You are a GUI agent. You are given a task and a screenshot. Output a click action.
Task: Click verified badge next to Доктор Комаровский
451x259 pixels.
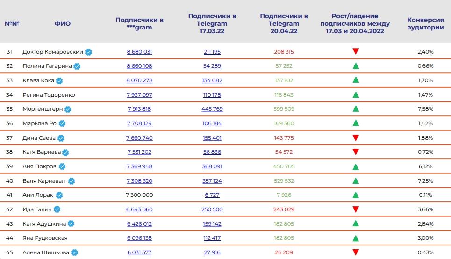[x=88, y=52]
